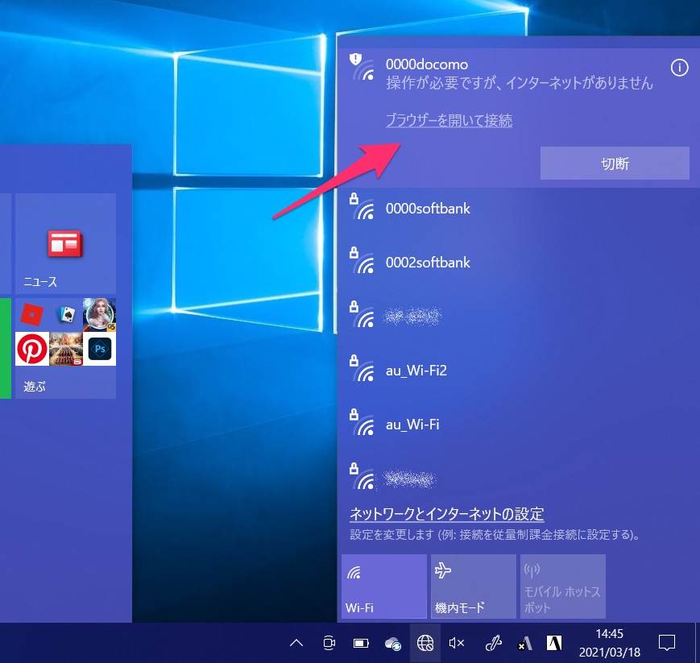The height and width of the screenshot is (663, 700).
Task: Select the 0000softbank network
Action: [x=518, y=209]
